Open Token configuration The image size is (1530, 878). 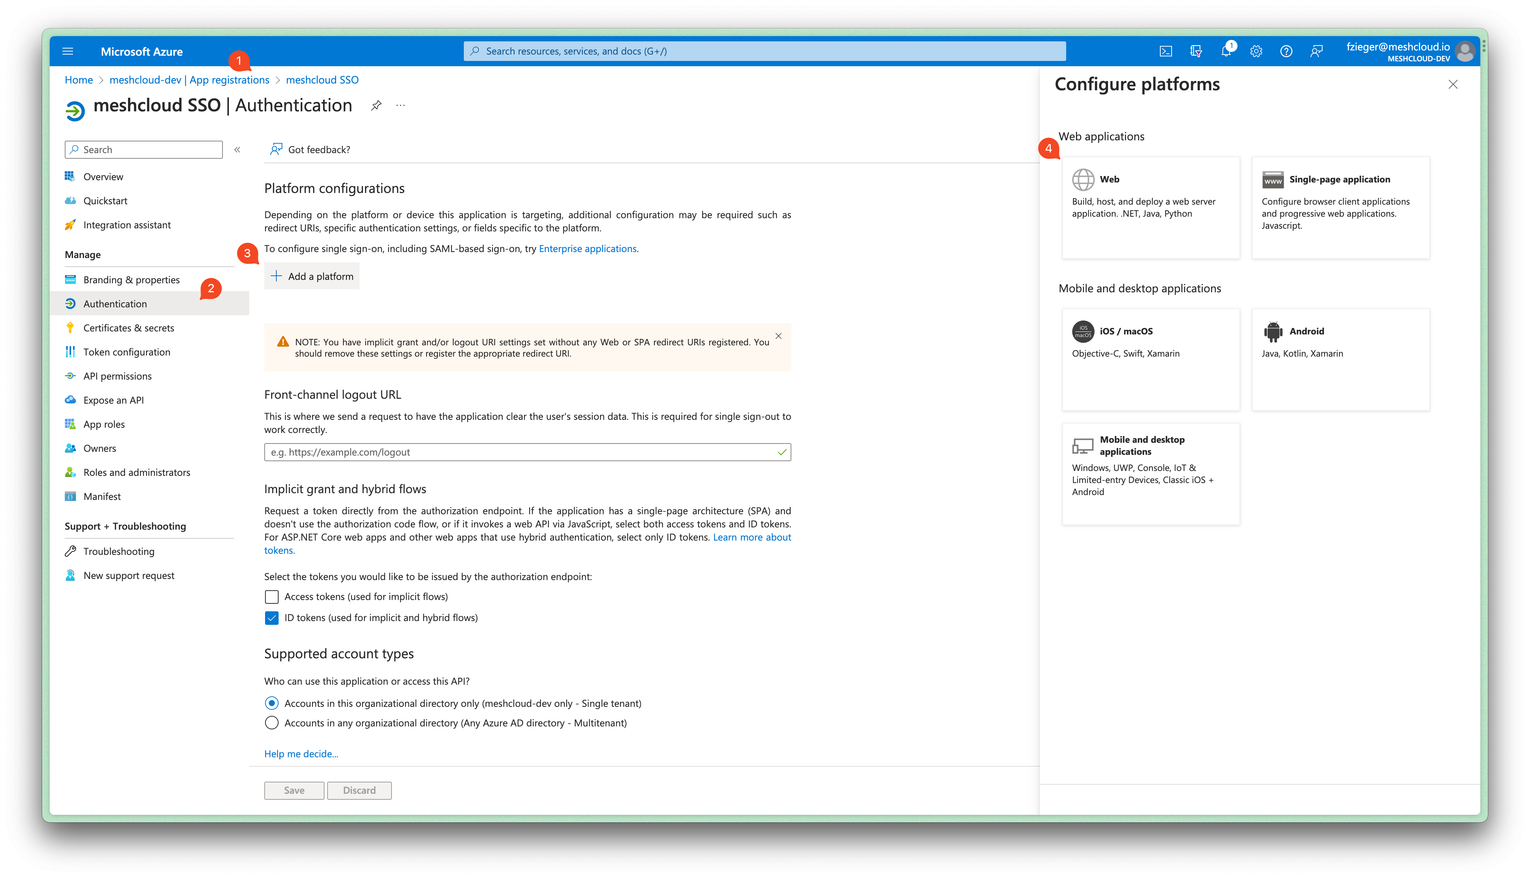point(127,352)
